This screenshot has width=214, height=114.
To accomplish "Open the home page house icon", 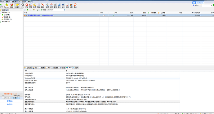I will 51,6.
